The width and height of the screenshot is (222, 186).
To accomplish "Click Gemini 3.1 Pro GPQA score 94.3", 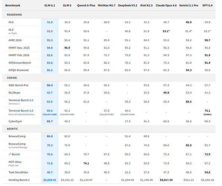I will (x=188, y=70).
